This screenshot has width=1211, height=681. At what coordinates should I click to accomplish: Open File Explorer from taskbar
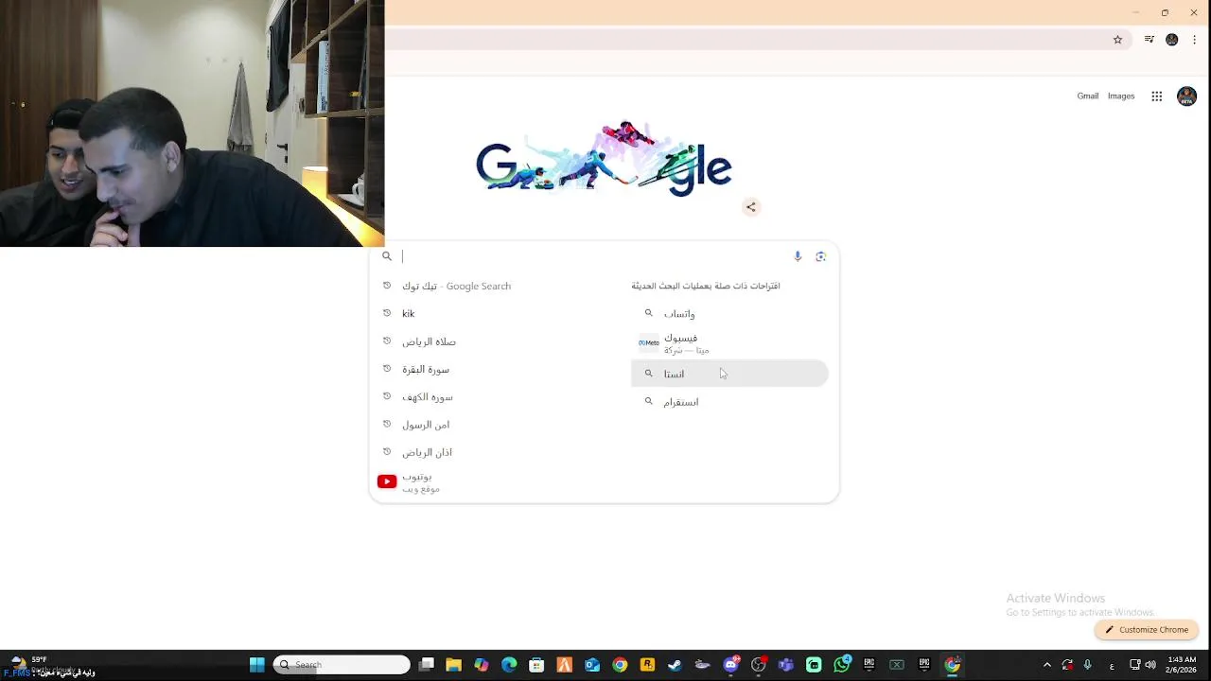pos(453,665)
